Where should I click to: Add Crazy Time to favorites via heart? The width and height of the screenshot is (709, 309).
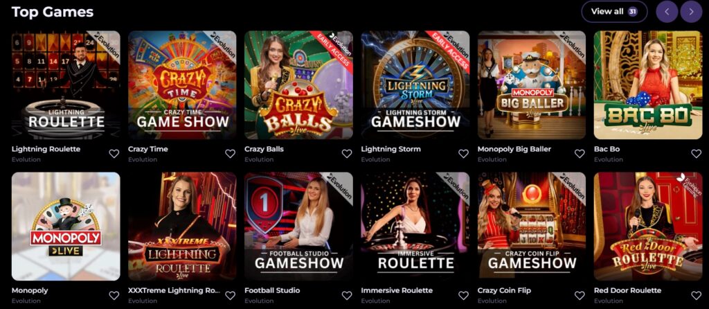(x=230, y=154)
